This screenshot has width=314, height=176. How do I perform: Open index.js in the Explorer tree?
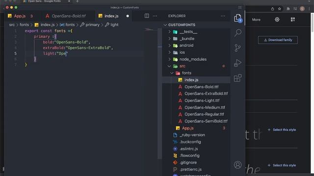[x=191, y=80]
